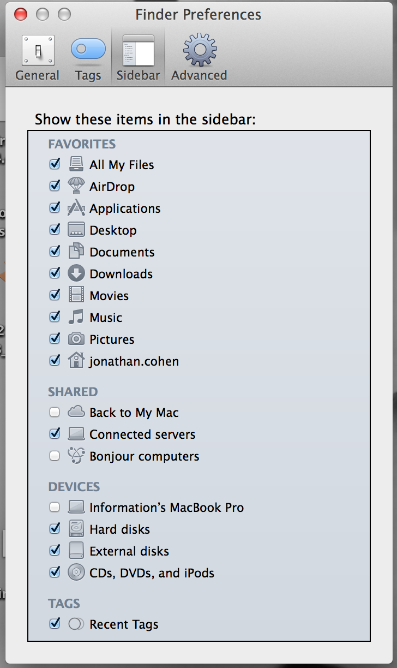Screen dimensions: 397x668
Task: Click the Bonjour computers icon
Action: pyautogui.click(x=76, y=456)
